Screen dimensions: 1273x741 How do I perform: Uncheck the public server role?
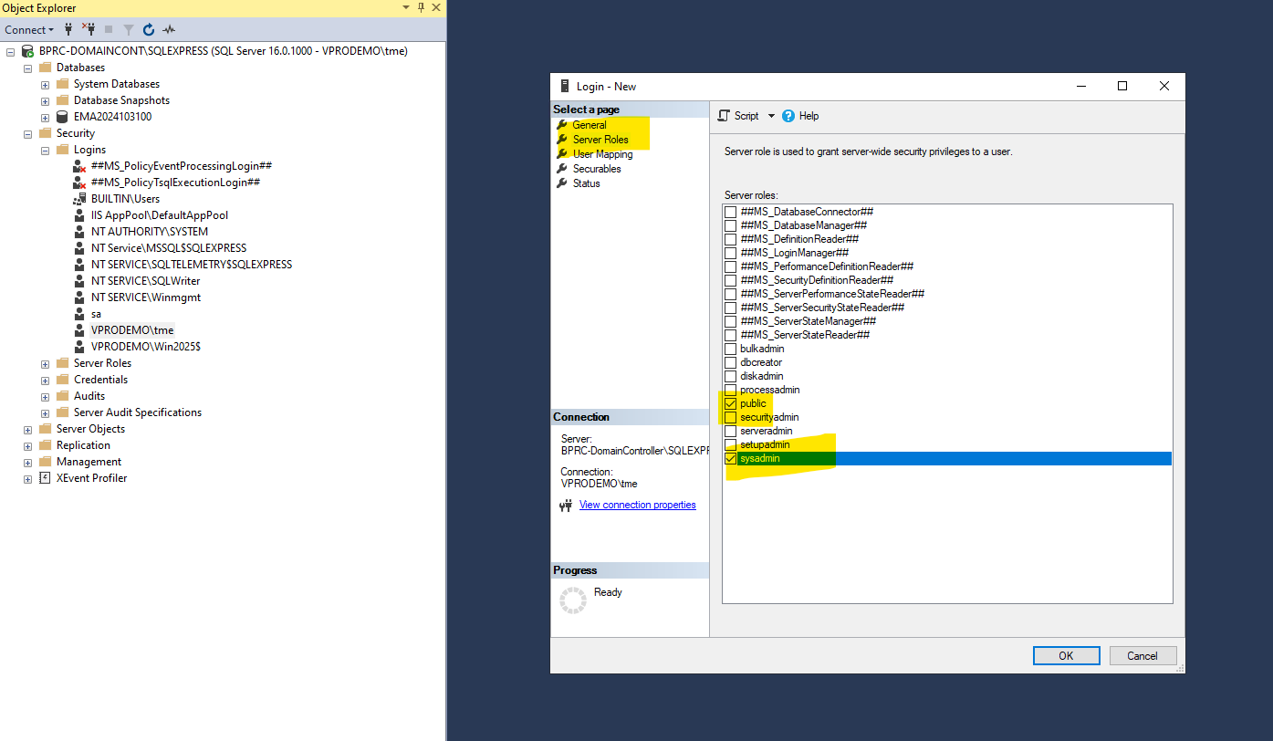click(731, 402)
